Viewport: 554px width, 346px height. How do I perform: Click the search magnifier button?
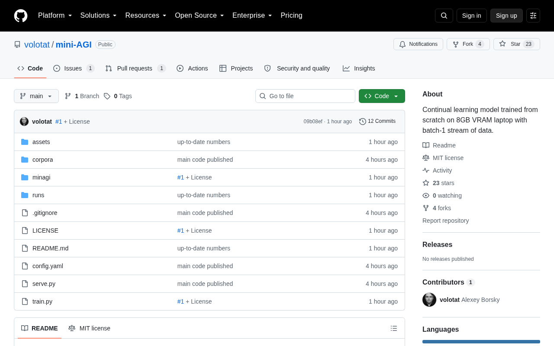tap(444, 16)
